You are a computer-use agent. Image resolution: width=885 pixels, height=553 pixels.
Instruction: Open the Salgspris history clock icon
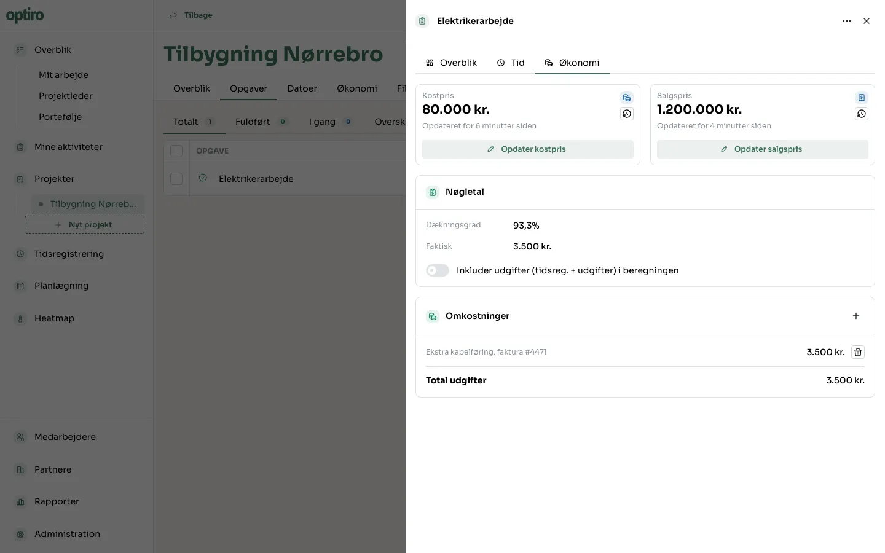[x=862, y=114]
